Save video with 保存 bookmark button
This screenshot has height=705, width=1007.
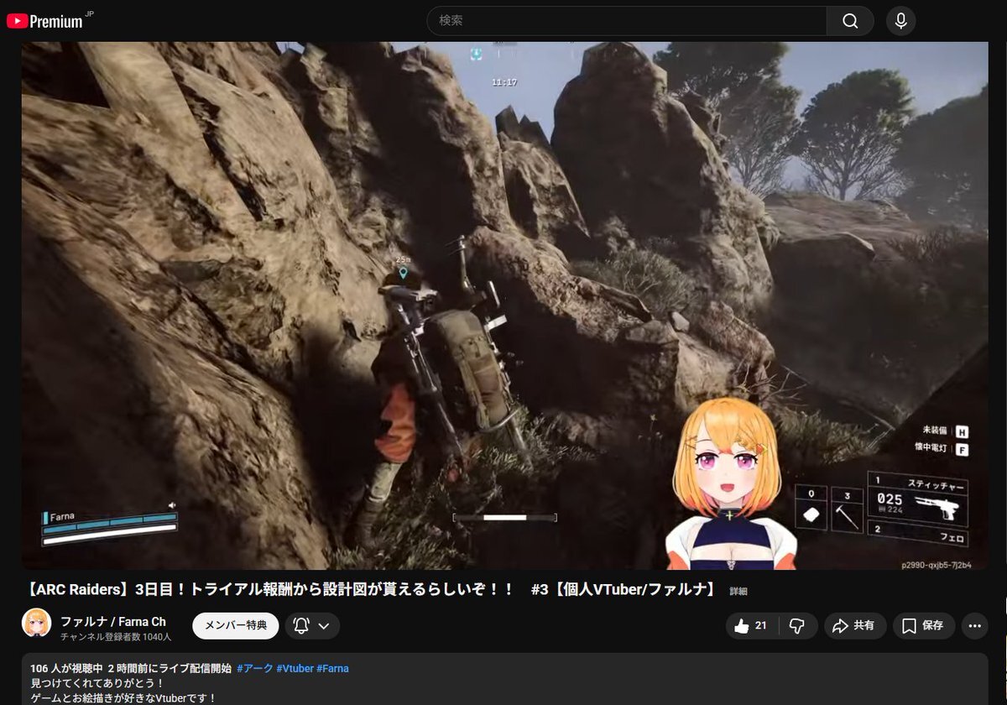923,625
